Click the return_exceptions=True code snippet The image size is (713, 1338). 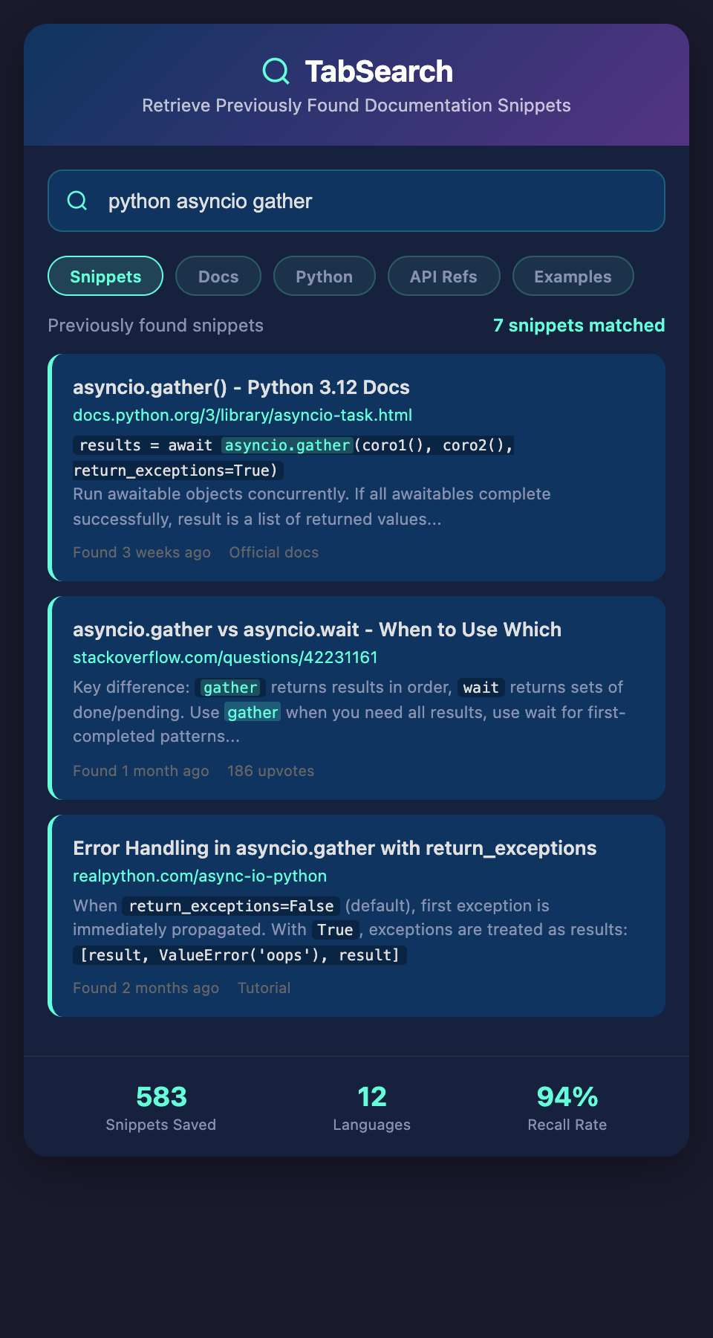click(178, 471)
